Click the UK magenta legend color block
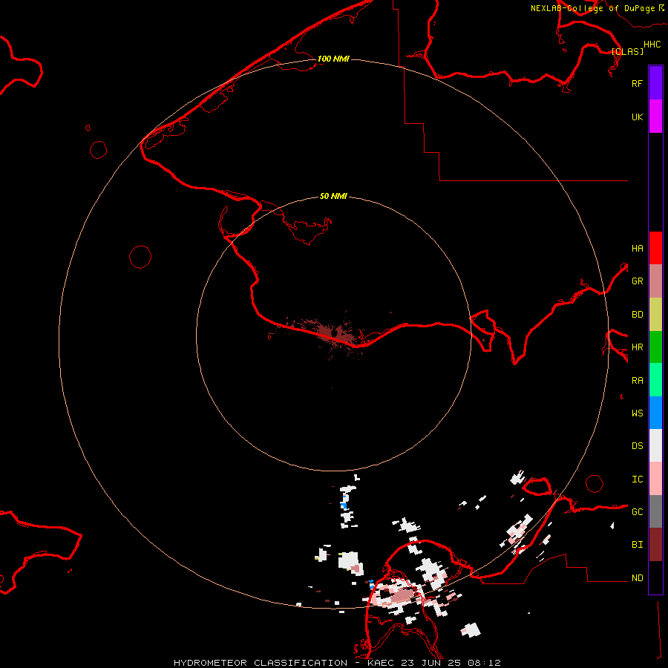 pyautogui.click(x=655, y=117)
